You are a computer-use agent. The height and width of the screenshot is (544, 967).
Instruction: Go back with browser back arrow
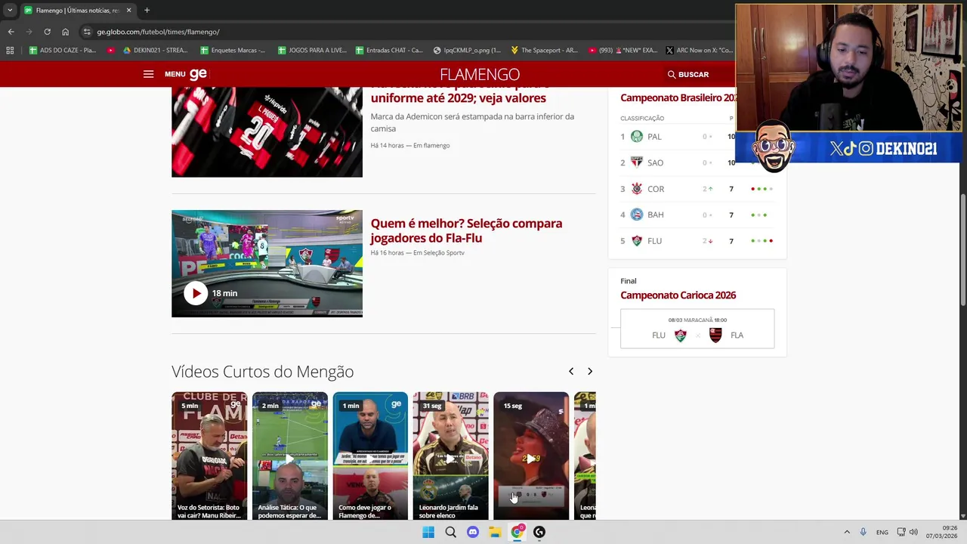coord(11,32)
